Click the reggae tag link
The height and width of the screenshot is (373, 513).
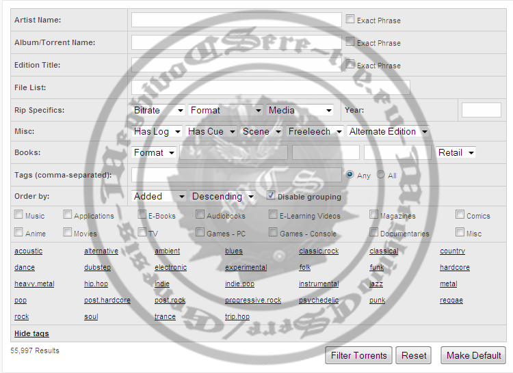(451, 300)
